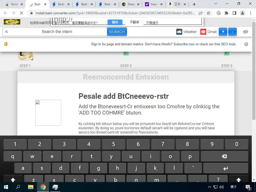The width and height of the screenshot is (256, 192).
Task: Go forward to next page
Action: tap(13, 13)
